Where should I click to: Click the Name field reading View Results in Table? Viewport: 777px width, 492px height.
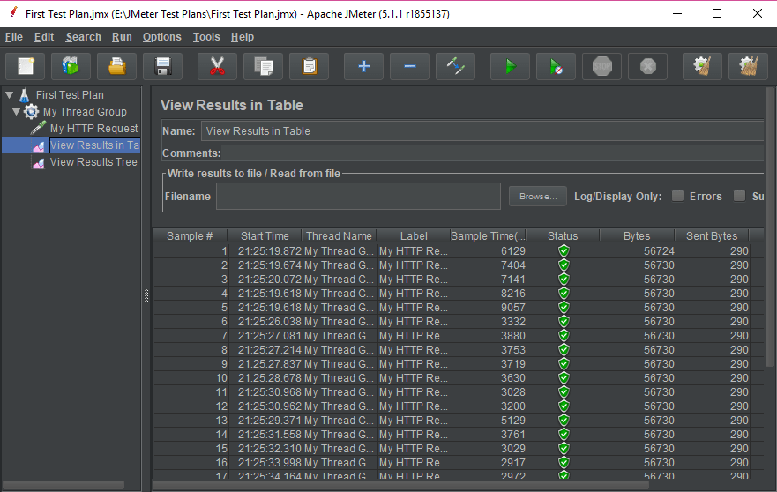coord(482,130)
